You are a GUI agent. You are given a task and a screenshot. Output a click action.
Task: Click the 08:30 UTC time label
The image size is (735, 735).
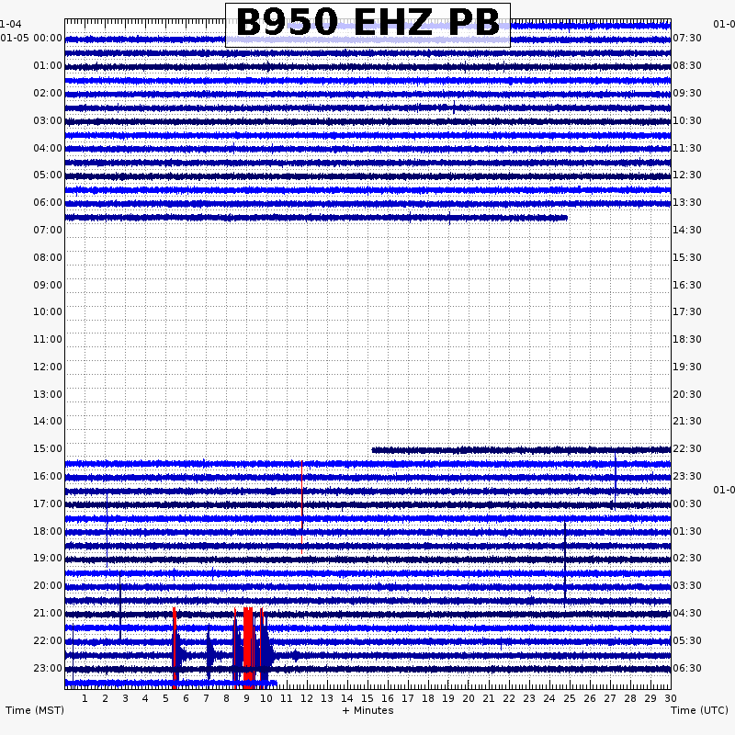click(687, 65)
